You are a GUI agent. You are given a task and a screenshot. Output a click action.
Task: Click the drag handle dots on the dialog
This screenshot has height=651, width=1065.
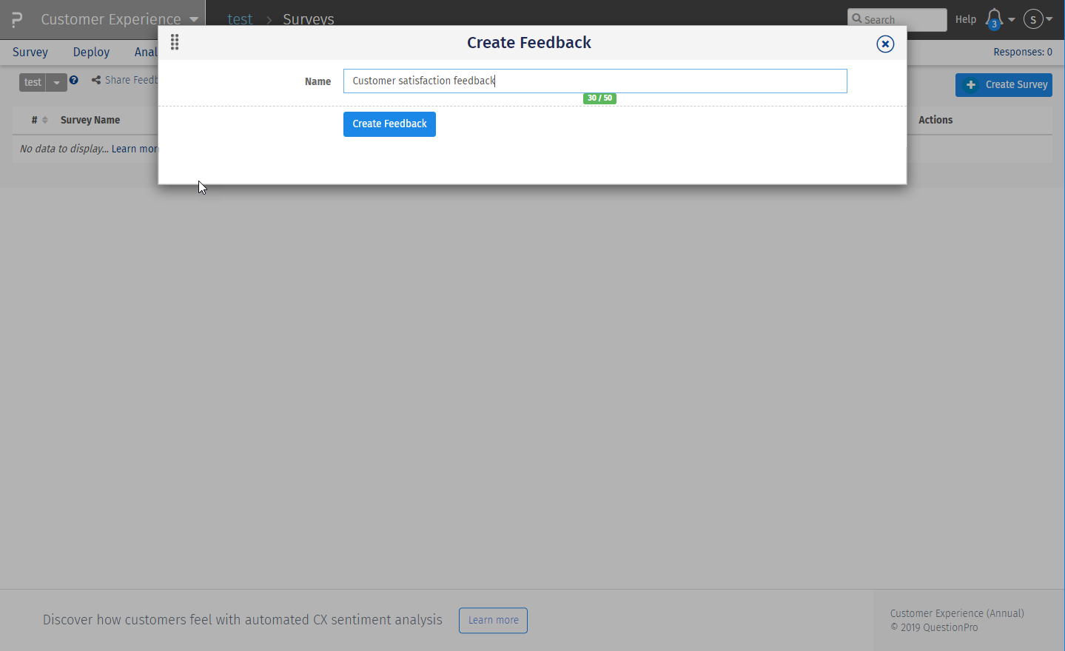click(175, 42)
